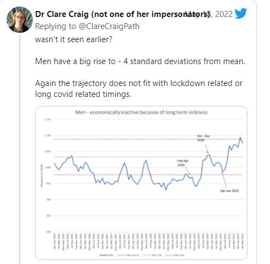
Task: Click the green dotted Men 2sd legend marker
Action: coord(146,255)
